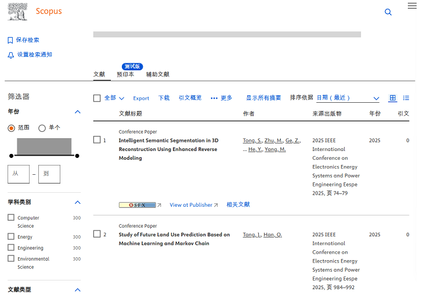
Task: Switch to list view icon
Action: [406, 98]
